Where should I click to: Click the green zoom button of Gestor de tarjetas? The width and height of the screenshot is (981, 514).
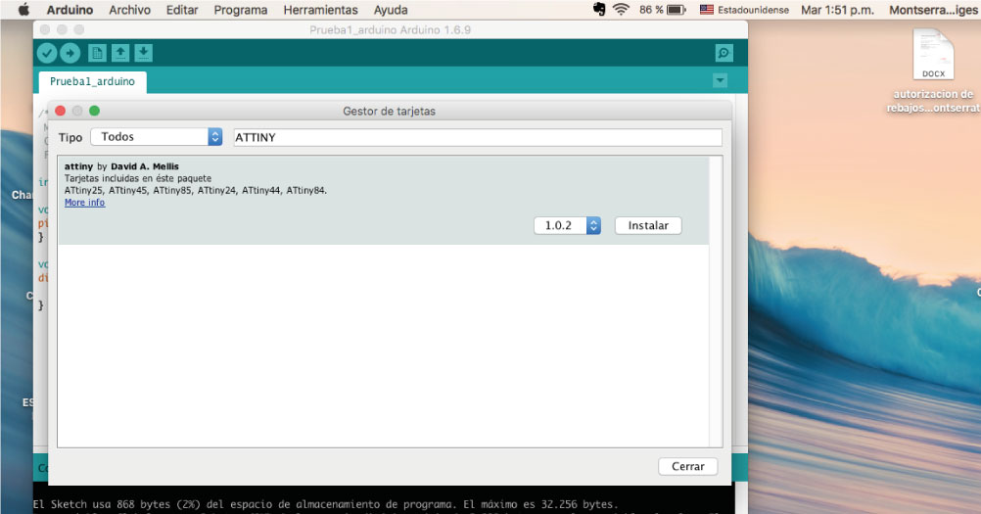pyautogui.click(x=94, y=111)
